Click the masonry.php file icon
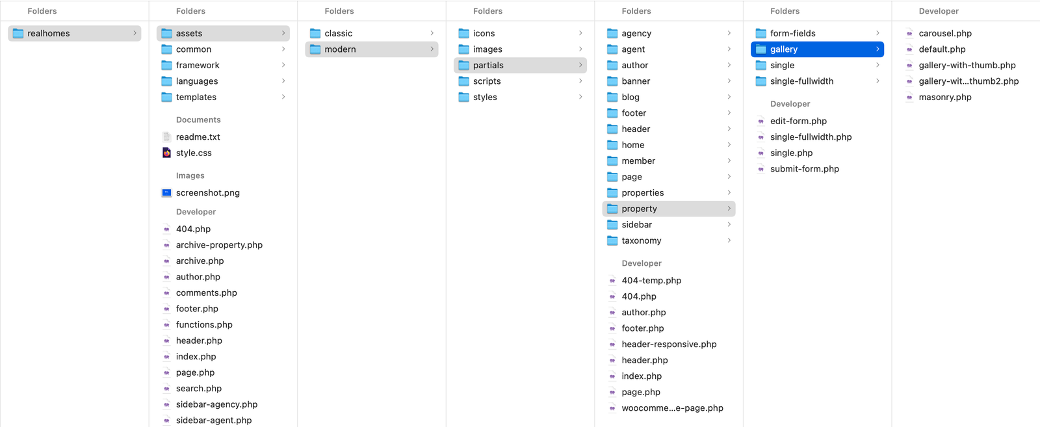 [909, 97]
